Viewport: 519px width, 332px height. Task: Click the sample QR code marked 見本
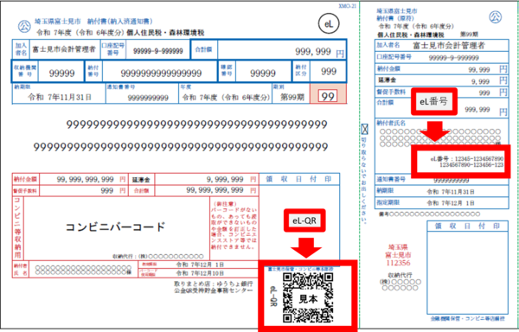click(x=308, y=298)
